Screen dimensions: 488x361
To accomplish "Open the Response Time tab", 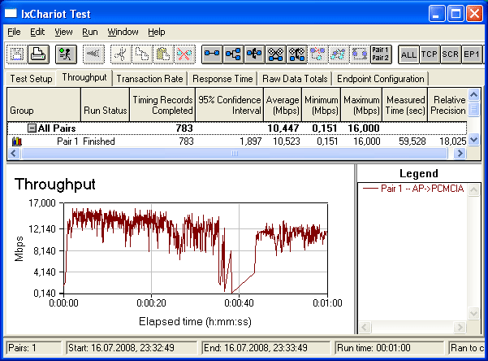I will (222, 79).
